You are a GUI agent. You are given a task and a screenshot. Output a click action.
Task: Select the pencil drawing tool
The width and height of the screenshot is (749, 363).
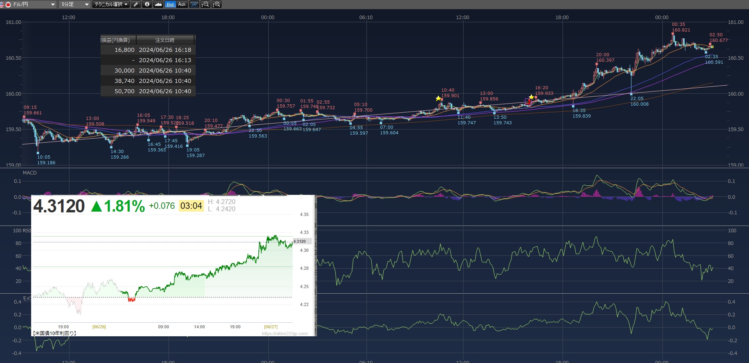[136, 4]
